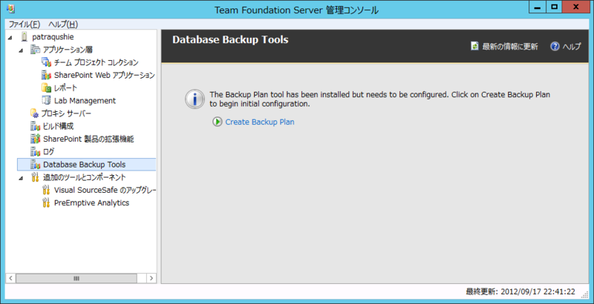594x304 pixels.
Task: Collapse the アプリケーション層 node
Action: [21, 50]
